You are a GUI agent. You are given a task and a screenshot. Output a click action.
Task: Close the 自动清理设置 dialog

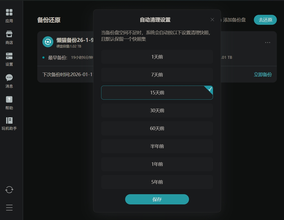coord(212,20)
